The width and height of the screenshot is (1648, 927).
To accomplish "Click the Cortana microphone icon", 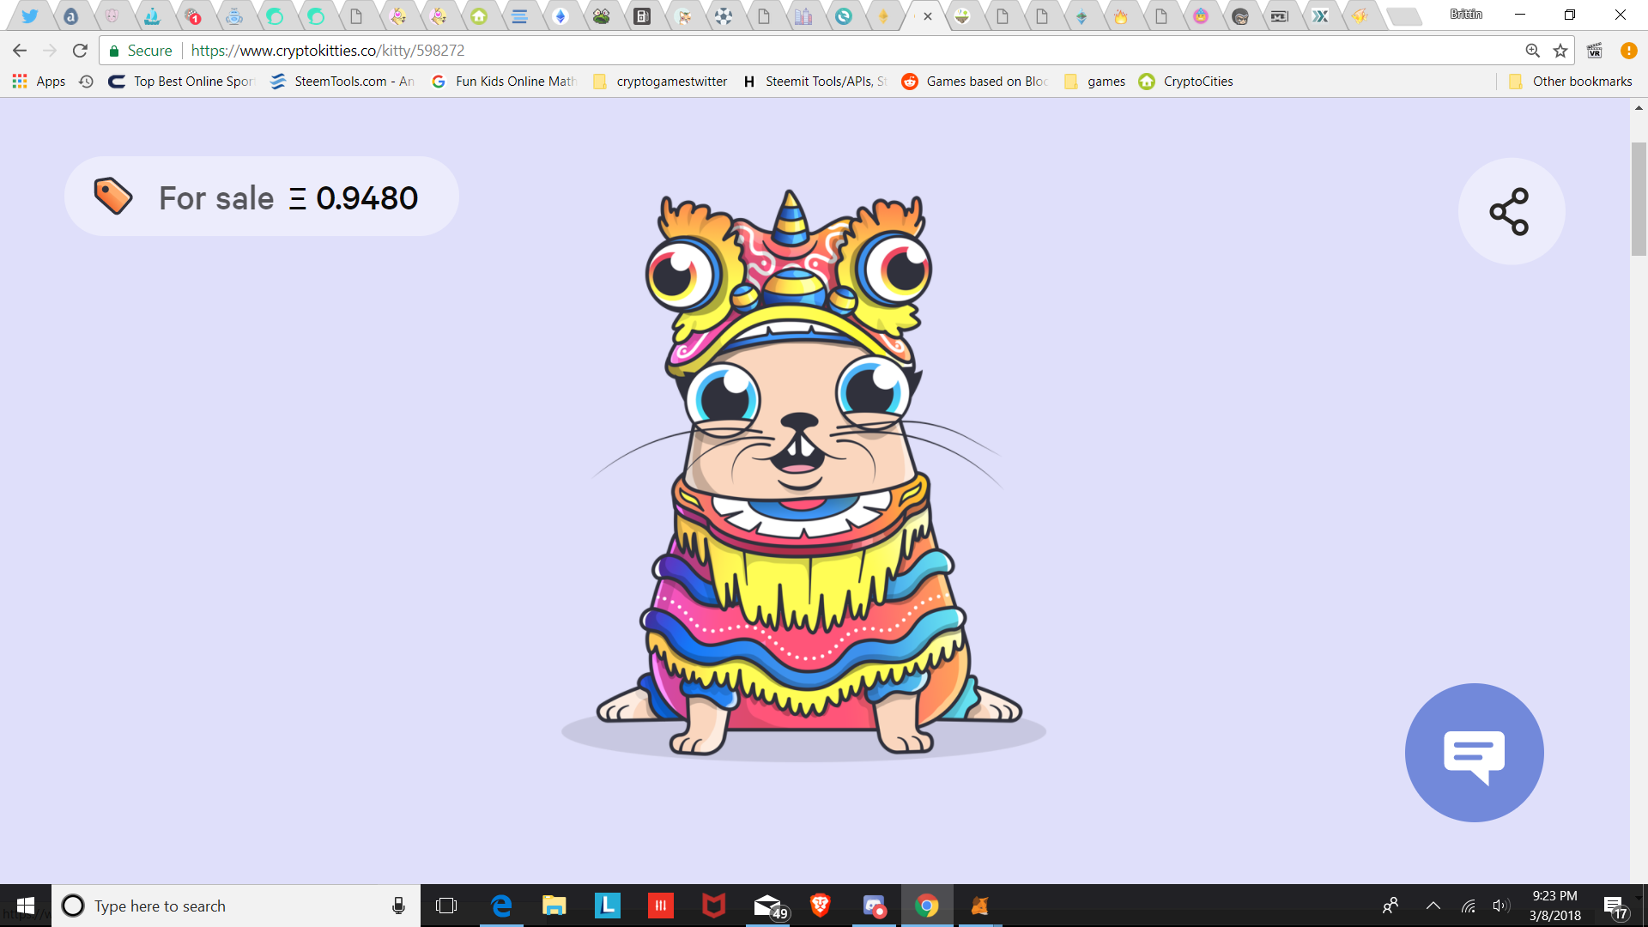I will tap(398, 906).
